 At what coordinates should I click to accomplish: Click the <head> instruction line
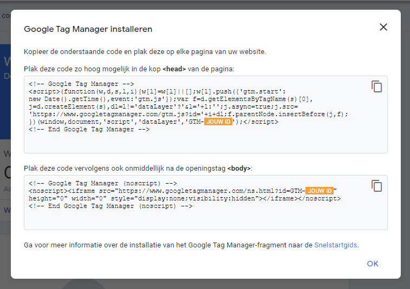[129, 69]
